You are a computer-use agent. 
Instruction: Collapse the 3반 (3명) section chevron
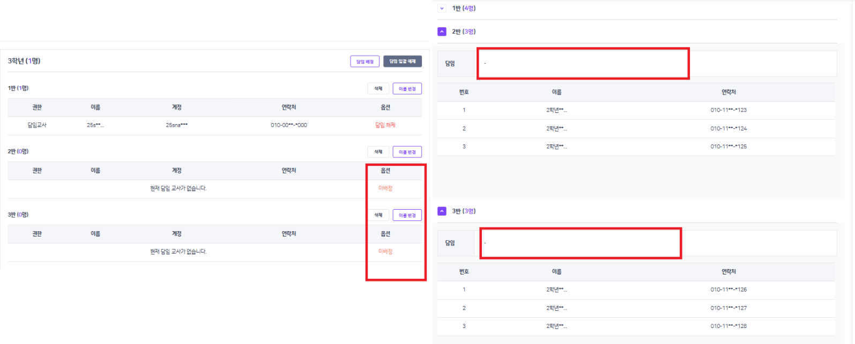point(442,211)
